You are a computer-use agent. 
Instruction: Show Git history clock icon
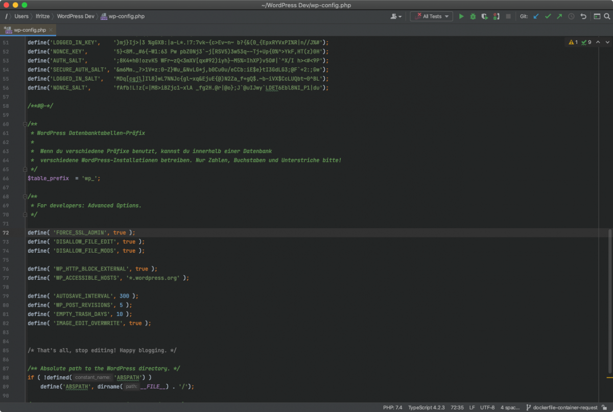coord(571,16)
